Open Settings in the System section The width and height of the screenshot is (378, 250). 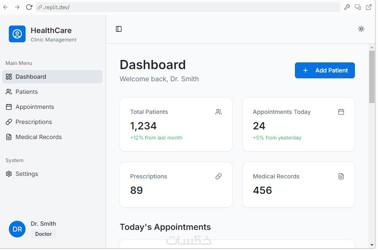[x=26, y=174]
